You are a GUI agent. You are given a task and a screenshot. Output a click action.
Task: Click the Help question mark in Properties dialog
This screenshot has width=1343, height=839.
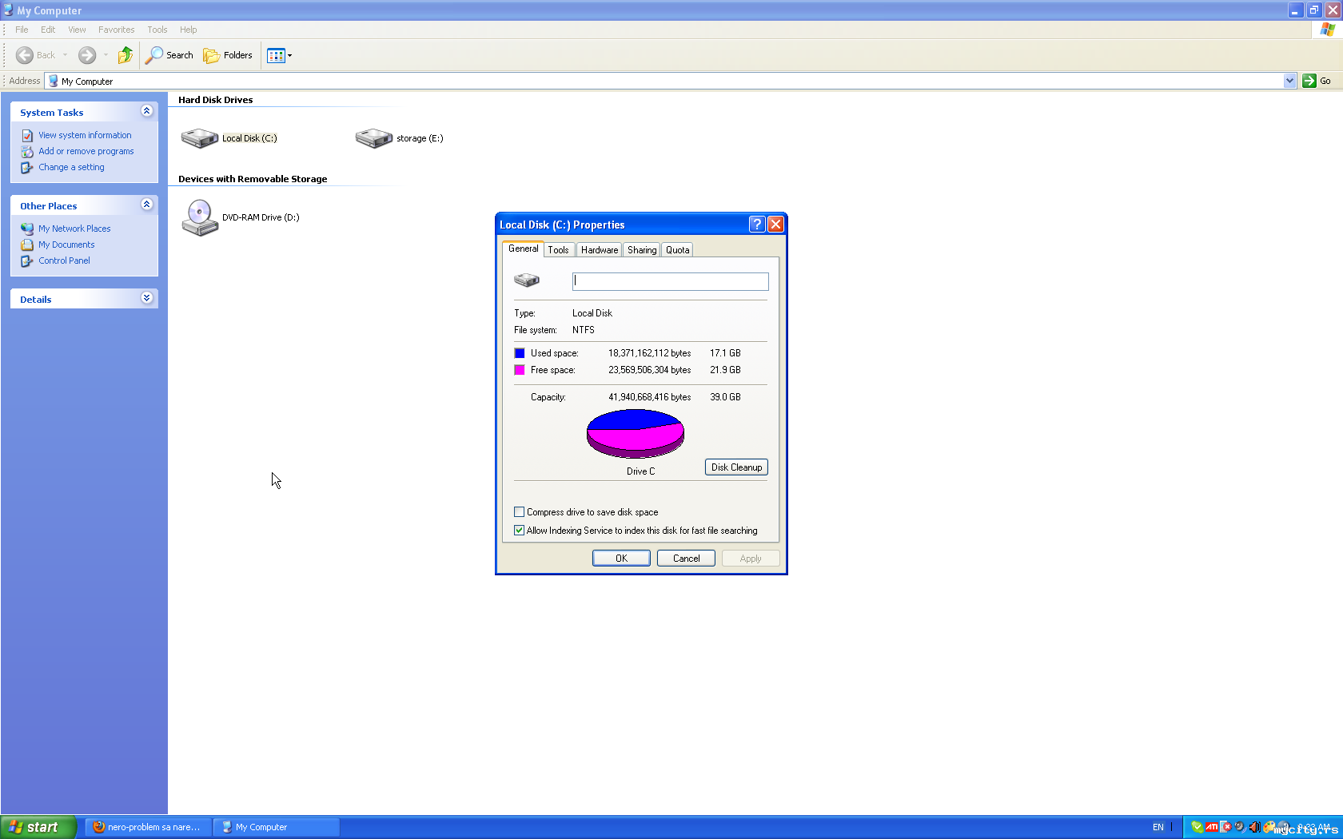(x=757, y=225)
